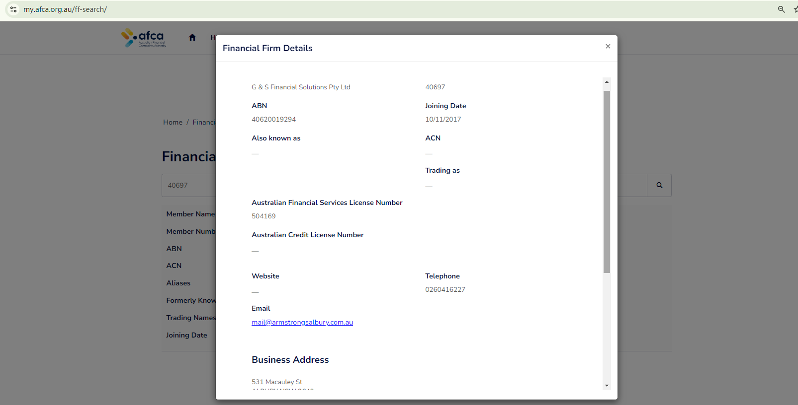Click the telephone number 0260416227
The width and height of the screenshot is (798, 405).
[445, 289]
